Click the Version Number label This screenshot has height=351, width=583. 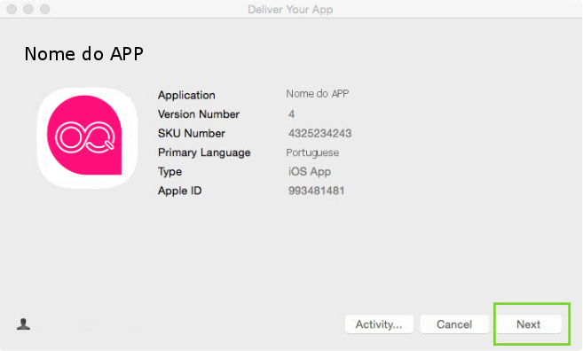(x=199, y=114)
